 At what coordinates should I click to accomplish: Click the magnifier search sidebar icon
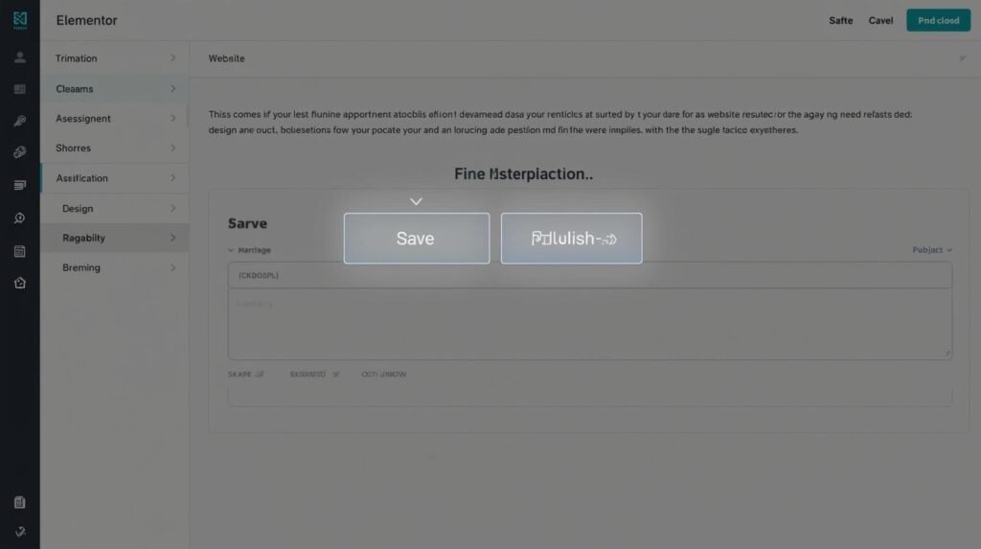pos(20,217)
